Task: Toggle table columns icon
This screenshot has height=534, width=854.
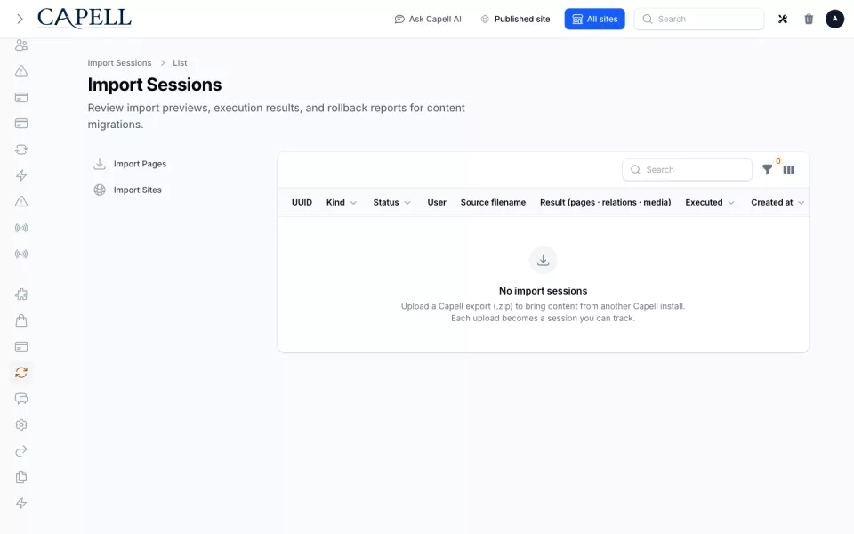Action: point(789,170)
